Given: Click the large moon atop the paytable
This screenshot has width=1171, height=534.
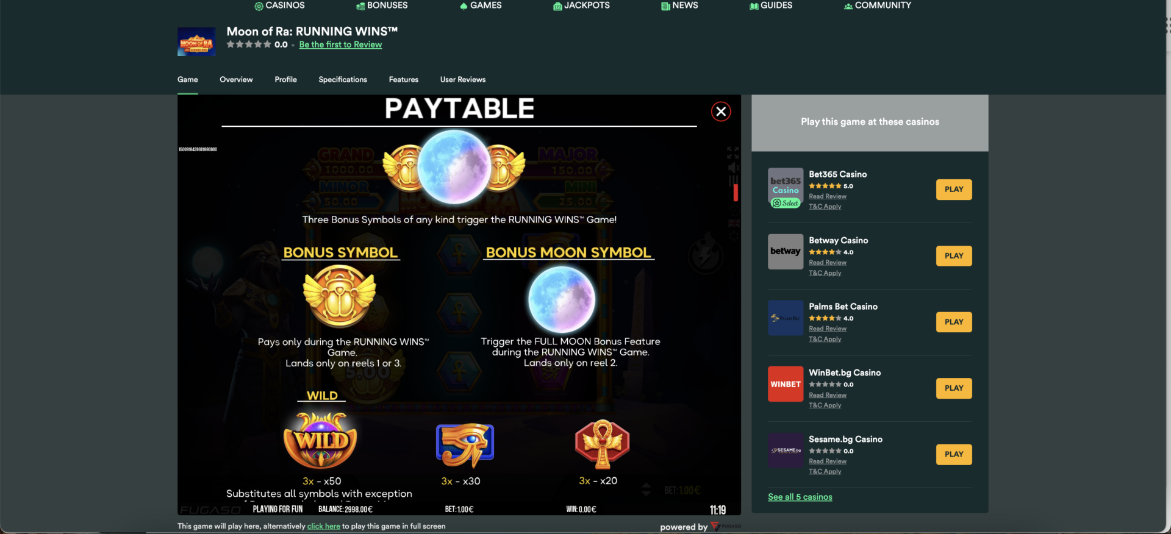Looking at the screenshot, I should pyautogui.click(x=454, y=166).
